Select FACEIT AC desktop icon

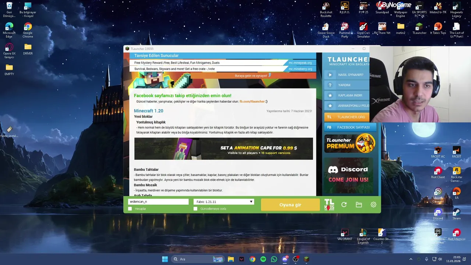(438, 152)
